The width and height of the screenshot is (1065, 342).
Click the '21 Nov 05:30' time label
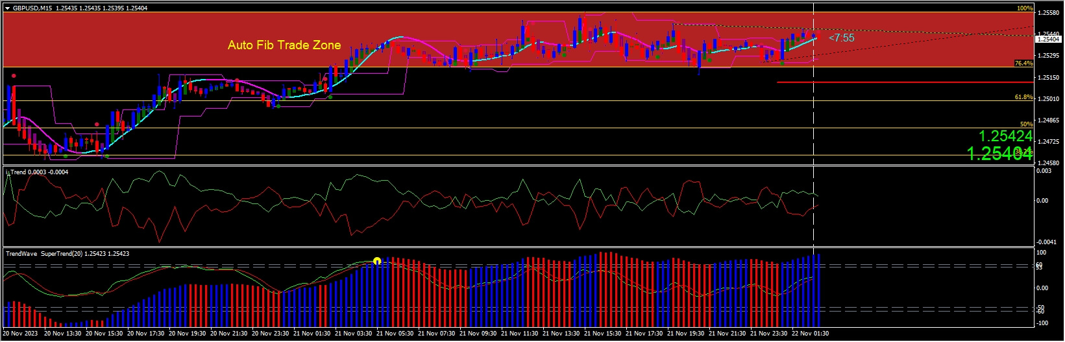(x=395, y=334)
